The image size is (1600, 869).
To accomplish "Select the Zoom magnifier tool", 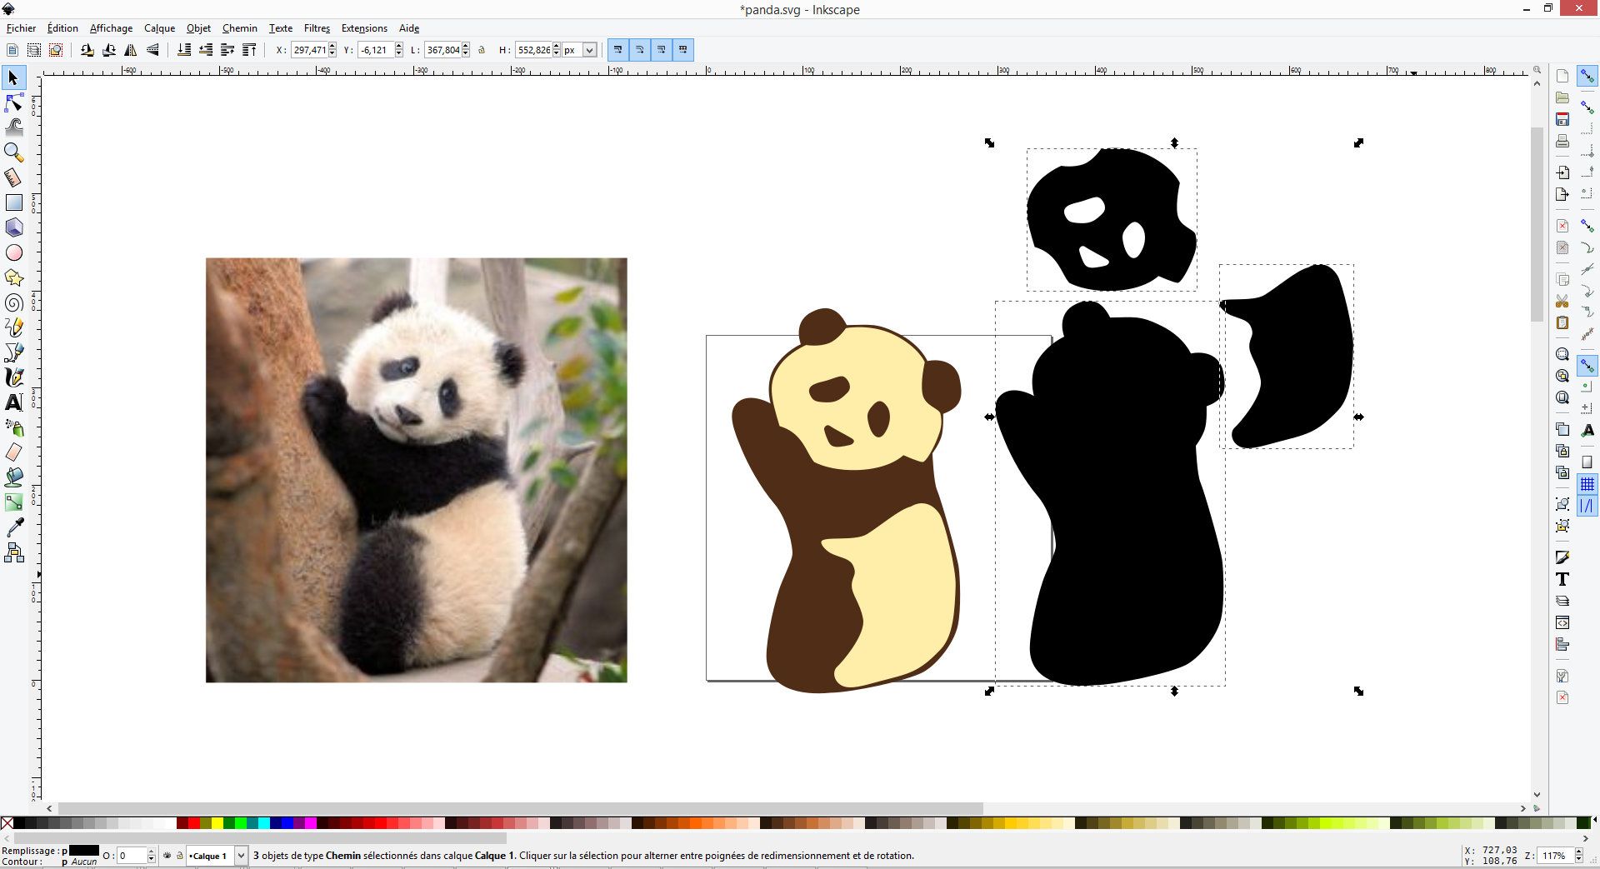I will coord(14,152).
